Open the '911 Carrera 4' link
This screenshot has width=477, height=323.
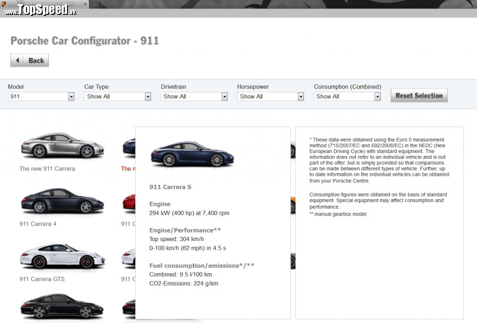[38, 224]
